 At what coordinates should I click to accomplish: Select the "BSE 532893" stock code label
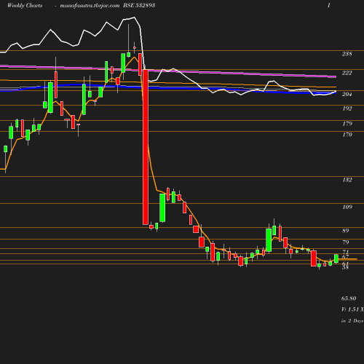139,5
